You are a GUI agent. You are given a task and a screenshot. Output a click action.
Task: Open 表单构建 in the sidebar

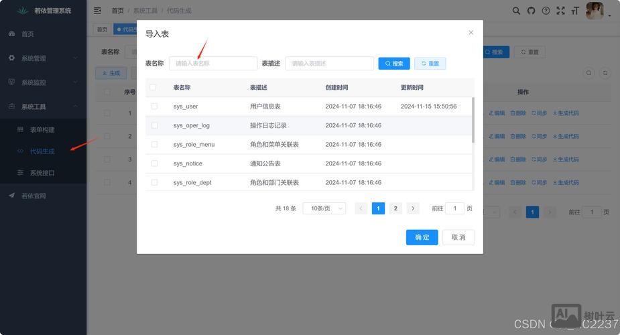(x=43, y=129)
